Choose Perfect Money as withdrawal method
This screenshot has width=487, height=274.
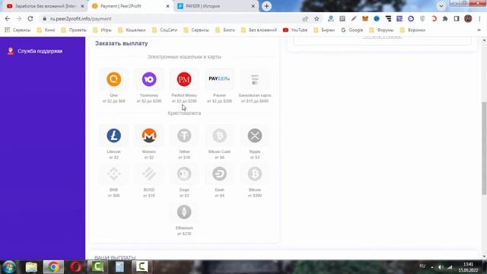184,79
